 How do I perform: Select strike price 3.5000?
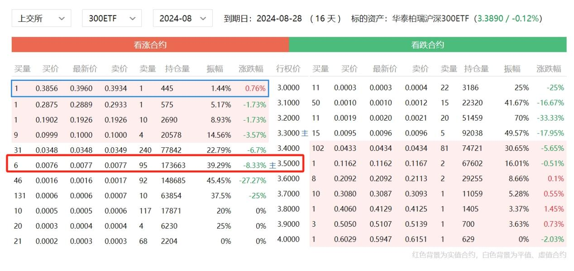(x=288, y=164)
